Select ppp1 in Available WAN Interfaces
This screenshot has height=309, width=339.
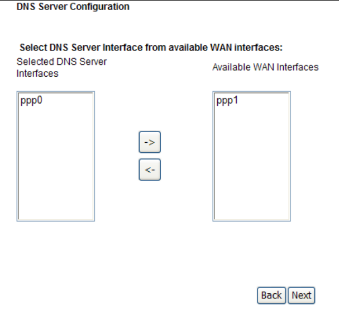(x=224, y=102)
